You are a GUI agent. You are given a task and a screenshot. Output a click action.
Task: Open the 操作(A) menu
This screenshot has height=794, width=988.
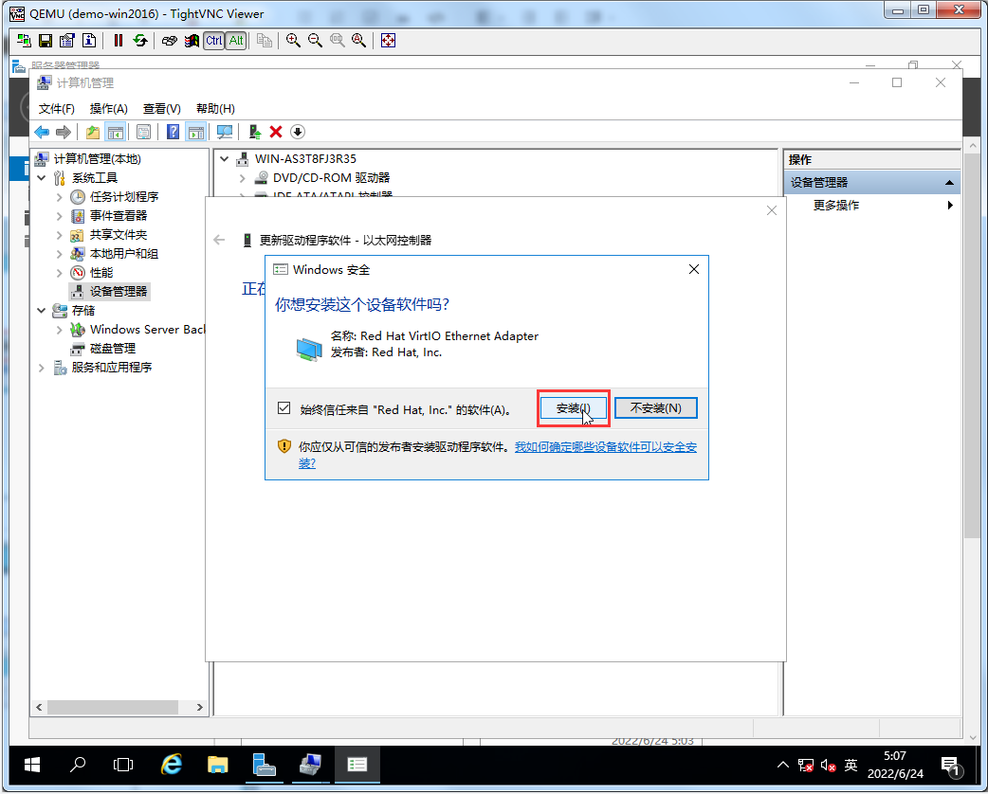(108, 109)
